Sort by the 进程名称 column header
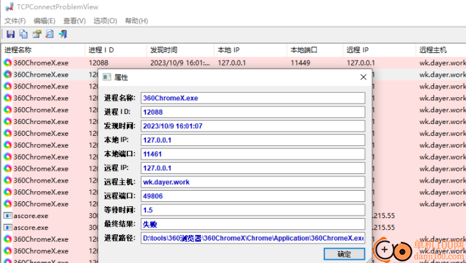The image size is (466, 263). pyautogui.click(x=44, y=50)
